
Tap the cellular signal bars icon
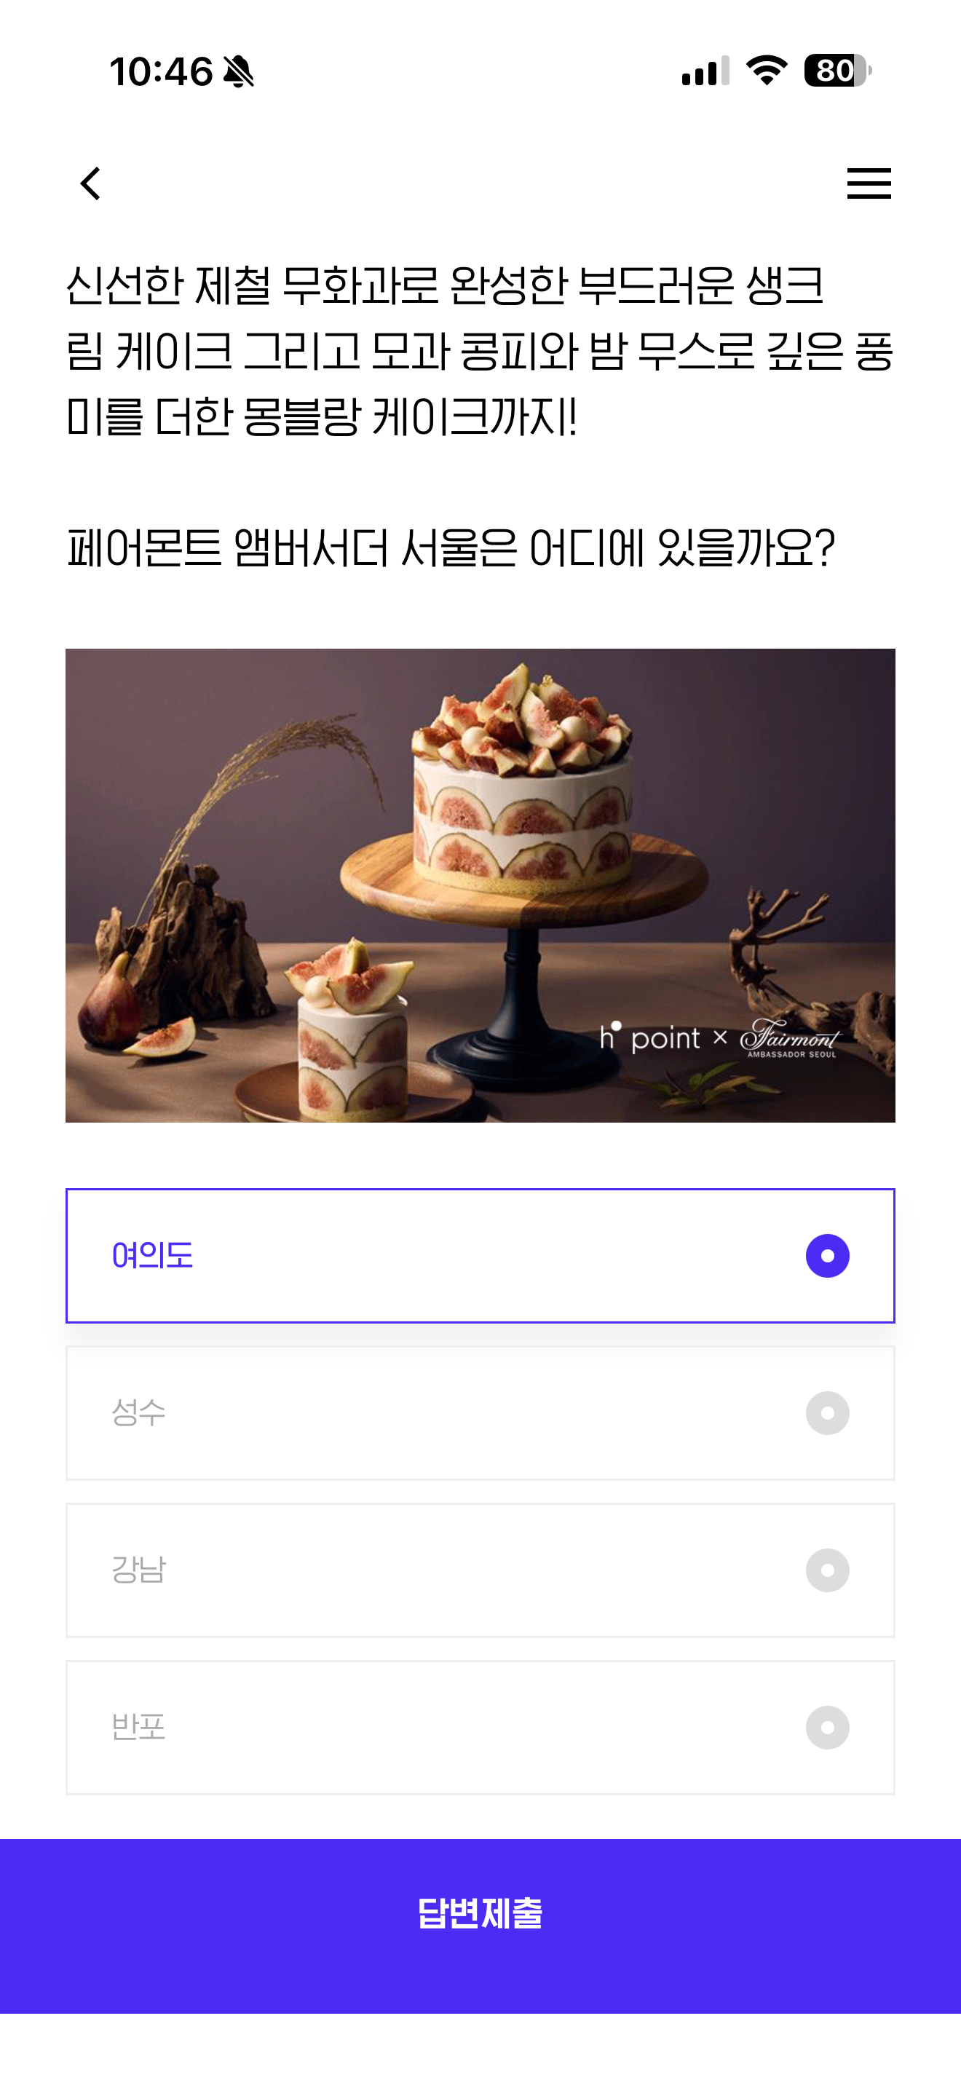tap(705, 71)
